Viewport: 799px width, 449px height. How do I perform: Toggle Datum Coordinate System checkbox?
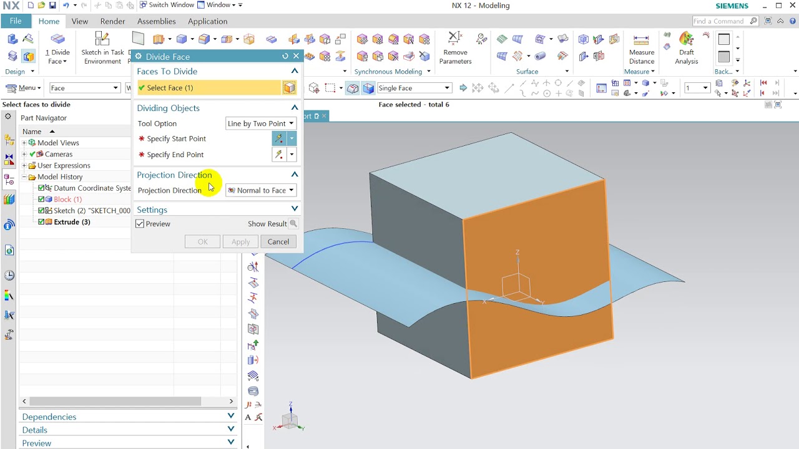tap(42, 188)
